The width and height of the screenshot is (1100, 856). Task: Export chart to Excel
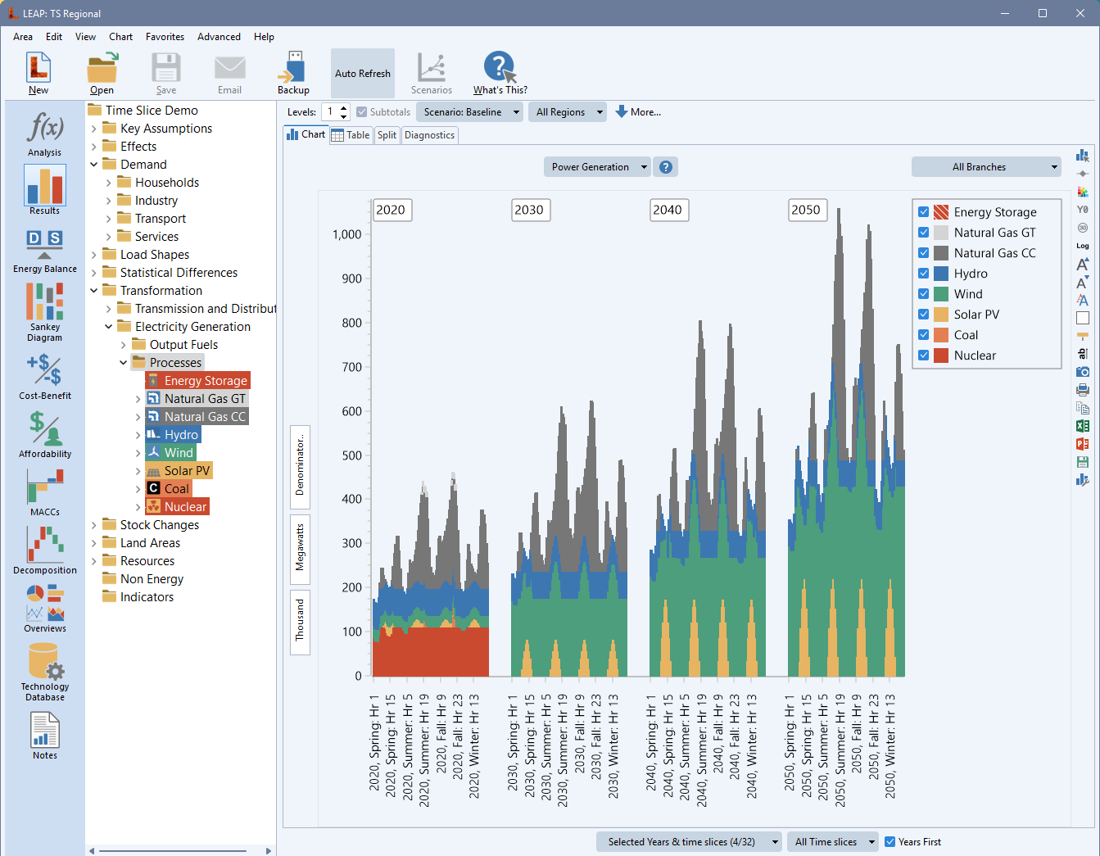click(1082, 426)
